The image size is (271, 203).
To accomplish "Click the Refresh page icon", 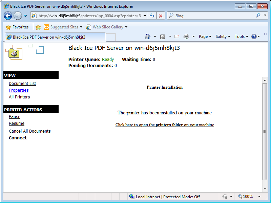I will [152, 16].
